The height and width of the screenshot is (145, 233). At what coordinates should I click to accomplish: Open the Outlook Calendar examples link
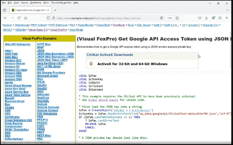[x=48, y=107]
